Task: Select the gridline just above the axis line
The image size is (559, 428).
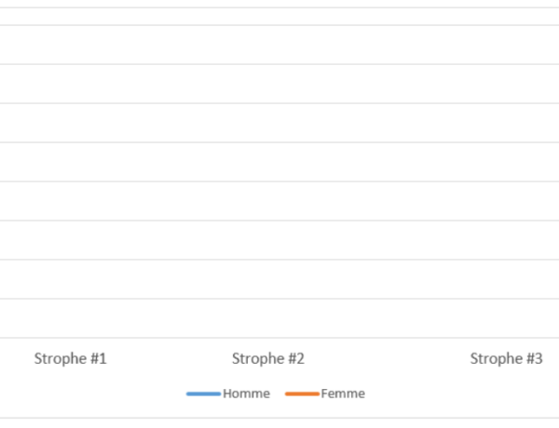Action: pos(279,299)
